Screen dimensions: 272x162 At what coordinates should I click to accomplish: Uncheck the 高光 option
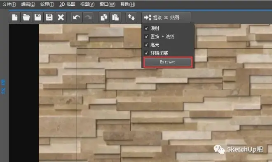146,45
